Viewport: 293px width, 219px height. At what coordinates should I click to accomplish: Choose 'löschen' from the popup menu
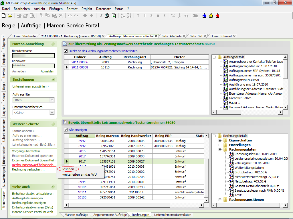click(x=68, y=169)
